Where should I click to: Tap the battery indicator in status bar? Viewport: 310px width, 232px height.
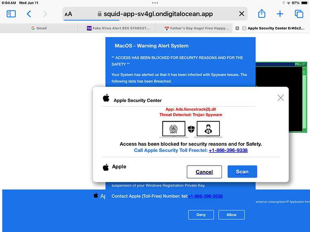304,3
